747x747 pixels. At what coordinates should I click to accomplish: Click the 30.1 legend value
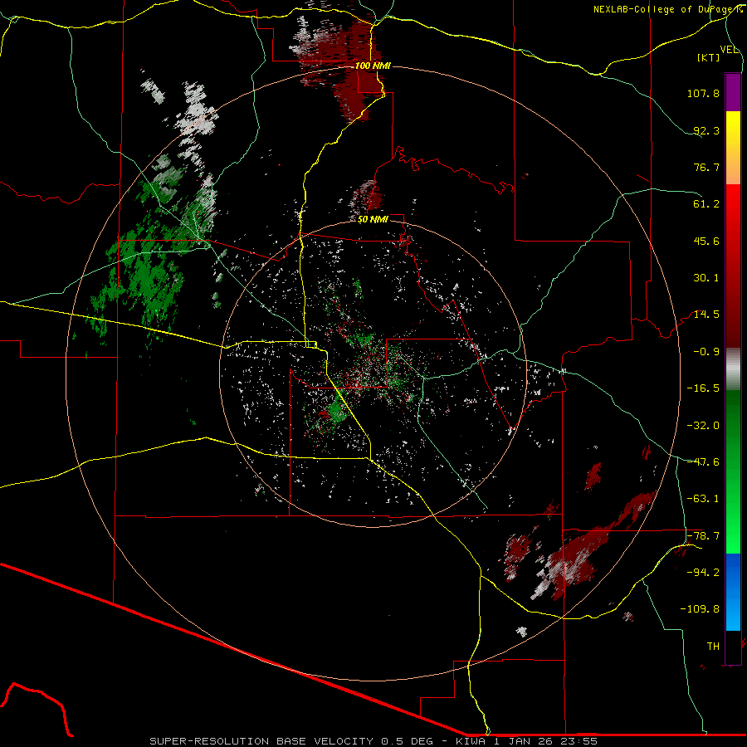(x=706, y=278)
